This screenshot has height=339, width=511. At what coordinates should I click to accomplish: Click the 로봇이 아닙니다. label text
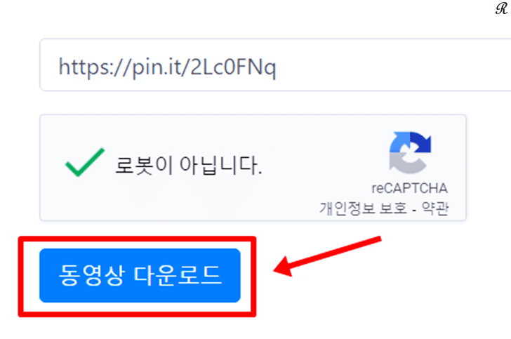[189, 165]
